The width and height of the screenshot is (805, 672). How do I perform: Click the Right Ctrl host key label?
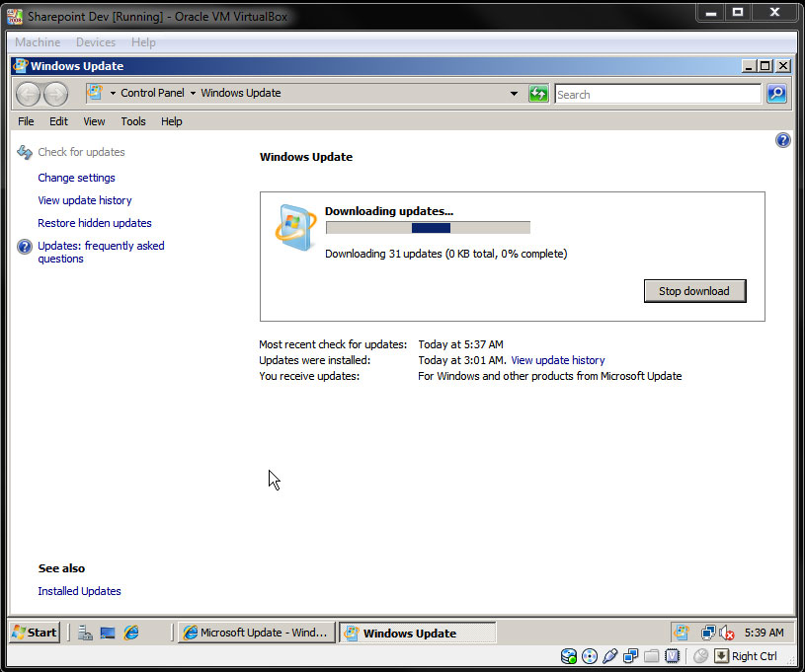[x=755, y=656]
